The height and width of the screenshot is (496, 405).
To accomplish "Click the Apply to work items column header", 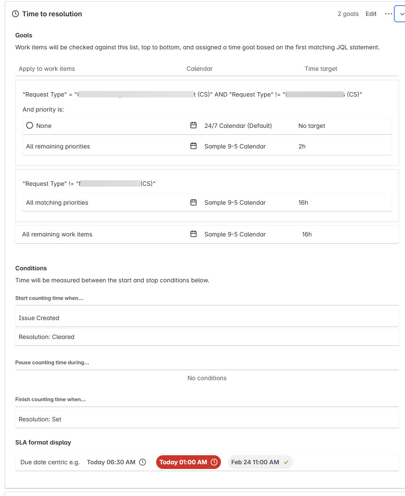I will pyautogui.click(x=47, y=69).
